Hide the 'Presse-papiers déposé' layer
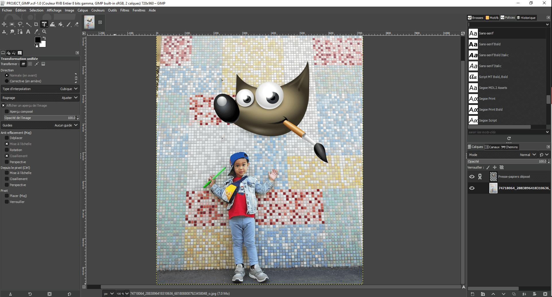Image resolution: width=552 pixels, height=297 pixels. (x=472, y=177)
